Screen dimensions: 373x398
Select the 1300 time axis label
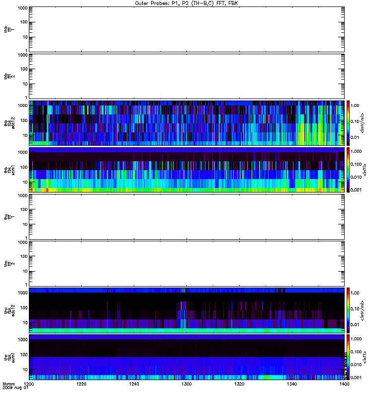pyautogui.click(x=186, y=385)
